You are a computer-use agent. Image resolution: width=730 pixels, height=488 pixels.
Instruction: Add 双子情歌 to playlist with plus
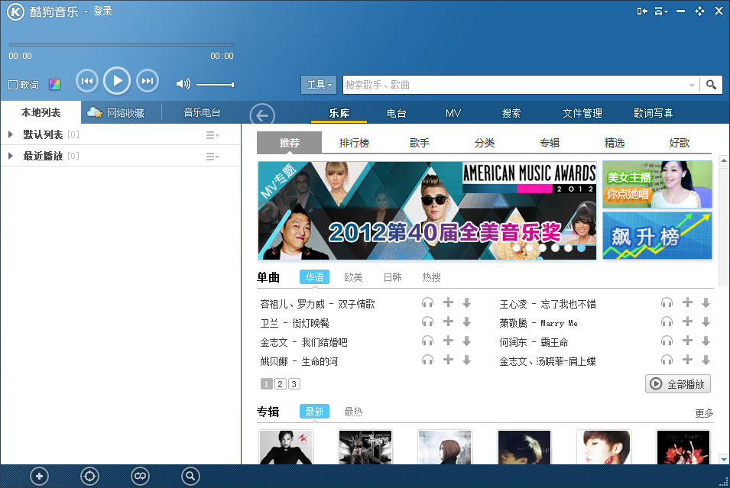pos(448,302)
